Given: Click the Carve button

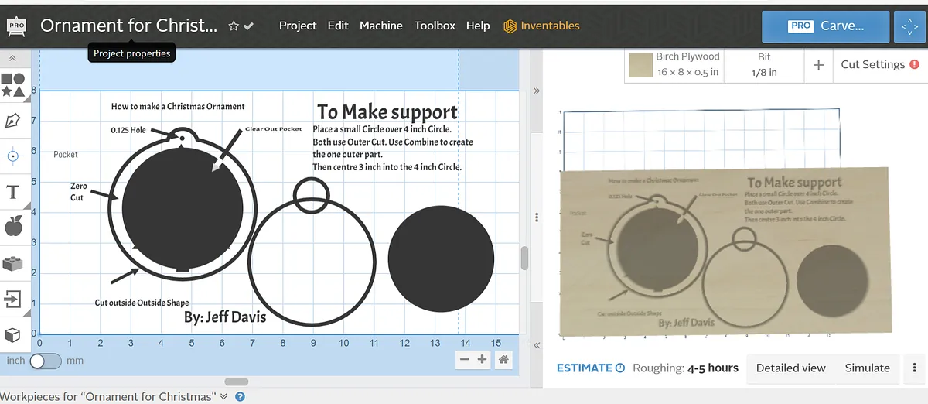Looking at the screenshot, I should click(824, 26).
